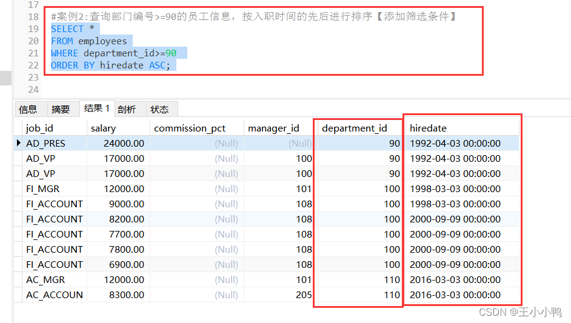
Task: Select the AC_ACCOUN job_id cell
Action: point(55,295)
